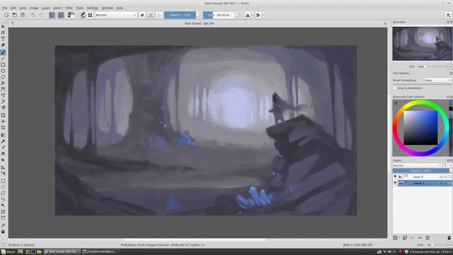
Task: Move layer down with down arrow
Action: 412,238
